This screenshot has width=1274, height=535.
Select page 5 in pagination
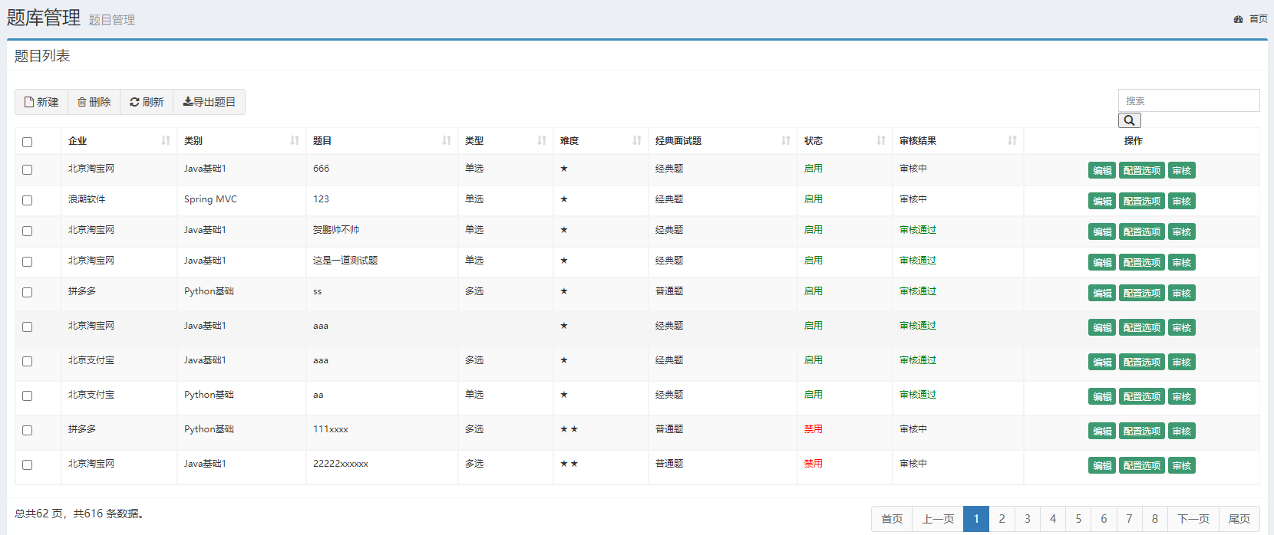[1078, 519]
